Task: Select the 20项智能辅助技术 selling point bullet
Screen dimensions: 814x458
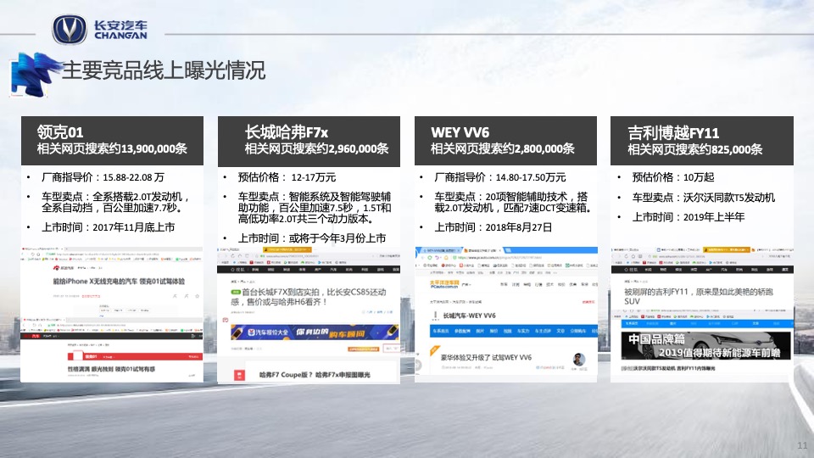Action: click(512, 202)
